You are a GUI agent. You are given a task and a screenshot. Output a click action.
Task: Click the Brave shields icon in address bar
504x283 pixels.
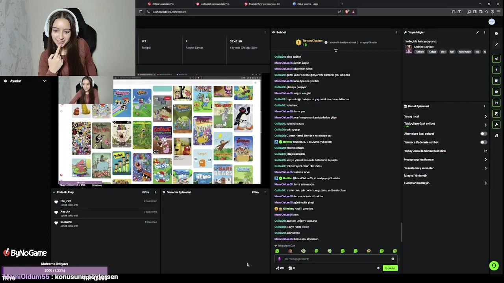click(347, 12)
